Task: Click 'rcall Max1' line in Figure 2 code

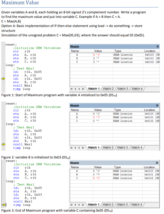Action: (x=23, y=144)
